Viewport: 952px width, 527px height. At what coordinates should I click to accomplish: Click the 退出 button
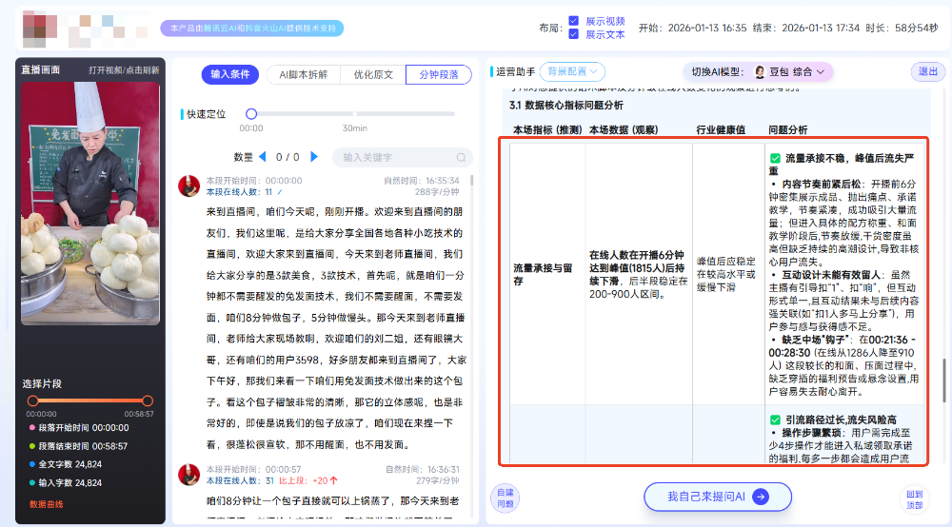[x=926, y=71]
